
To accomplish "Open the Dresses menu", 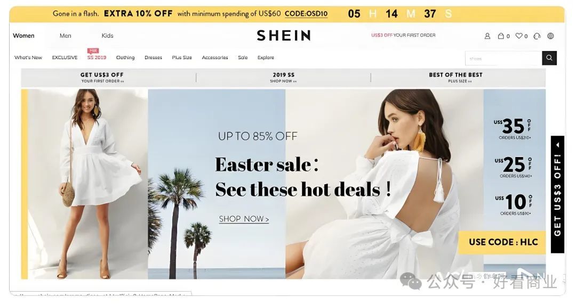I will 153,57.
